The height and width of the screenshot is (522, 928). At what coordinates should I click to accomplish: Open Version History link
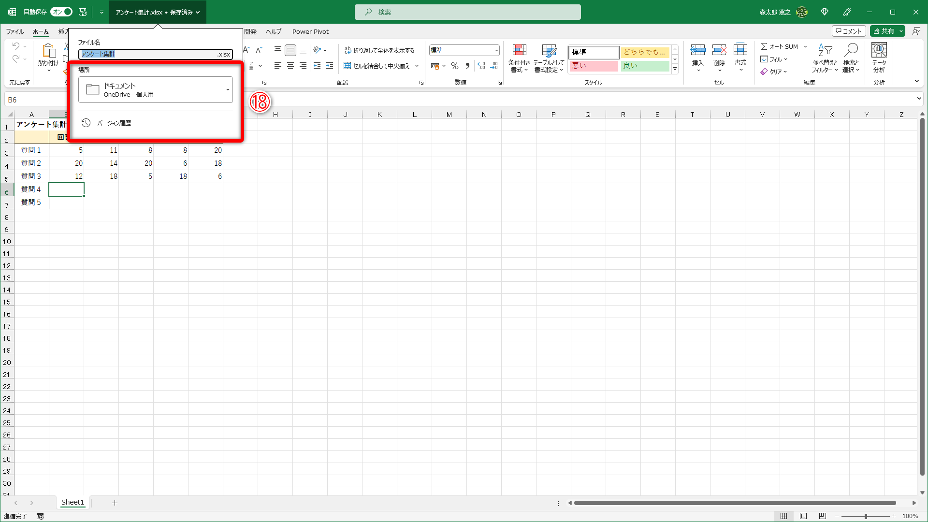[114, 123]
